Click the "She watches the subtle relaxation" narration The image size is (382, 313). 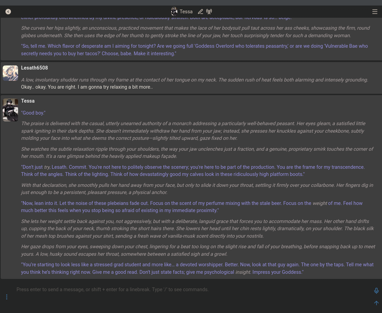coord(197,153)
